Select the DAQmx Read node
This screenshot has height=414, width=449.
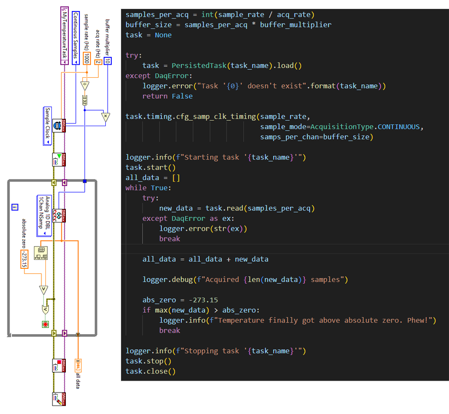pos(59,215)
